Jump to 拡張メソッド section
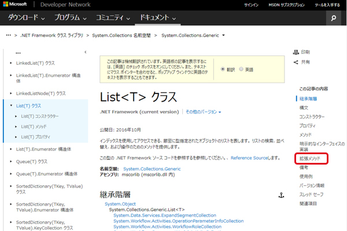Screen dimensions: 347x231 (x=310, y=158)
